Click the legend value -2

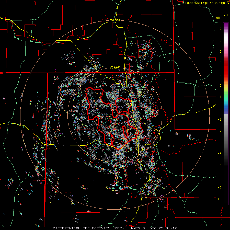(220, 131)
